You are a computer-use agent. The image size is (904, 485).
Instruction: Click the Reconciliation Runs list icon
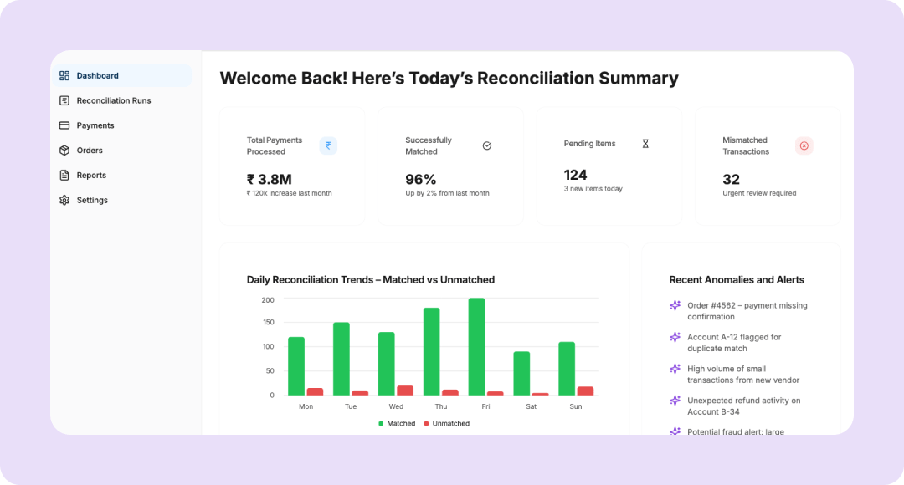point(64,101)
